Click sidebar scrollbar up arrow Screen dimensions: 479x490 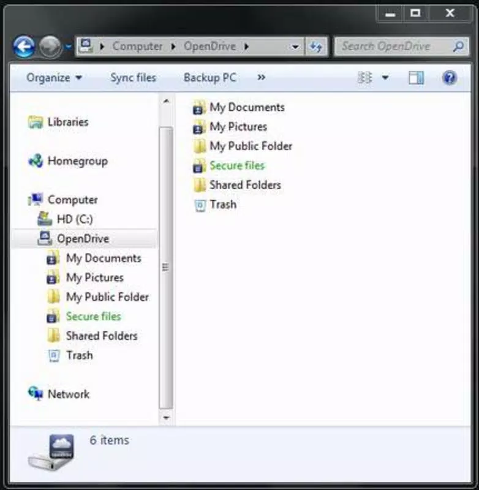[x=166, y=100]
